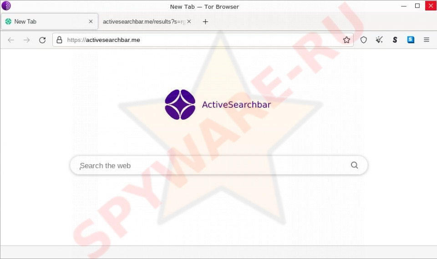Screen dimensions: 437x259
Task: Switch to the activesearchbar.me results tab
Action: click(144, 21)
